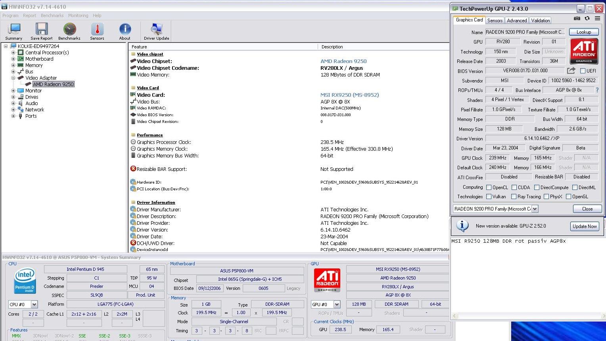Click the Motherboard tree icon
606x341 pixels.
(x=21, y=59)
